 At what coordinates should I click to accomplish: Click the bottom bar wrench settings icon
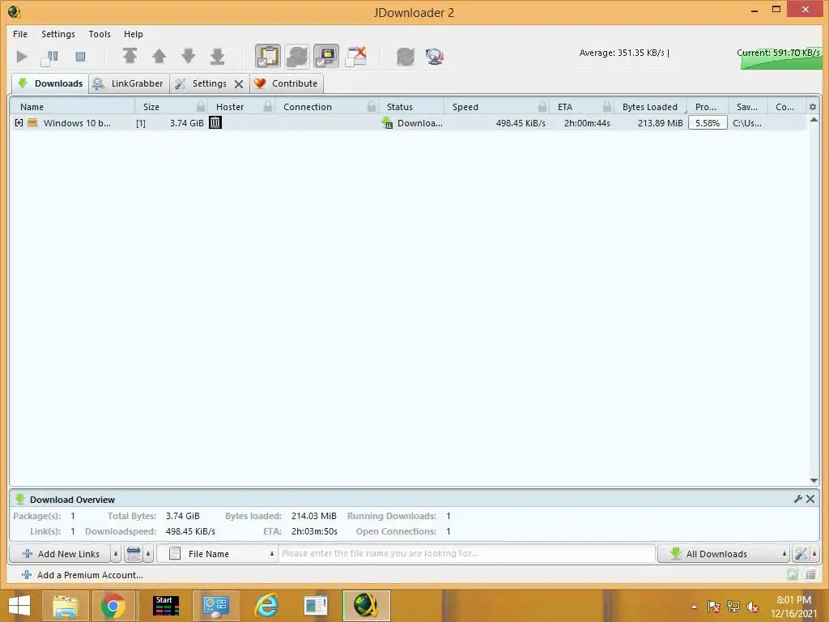pos(801,554)
